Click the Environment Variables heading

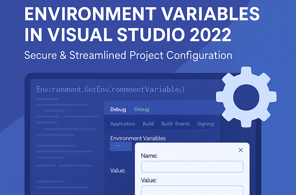pyautogui.click(x=138, y=138)
